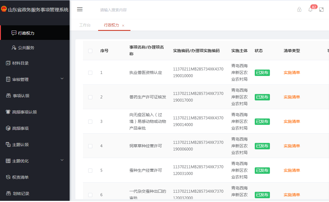Select checkbox for row 4 饲草草种经营许可
This screenshot has width=329, height=202.
pyautogui.click(x=90, y=146)
